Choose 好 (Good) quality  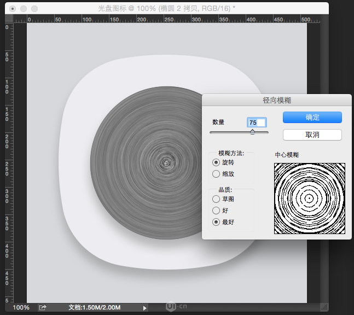click(216, 211)
